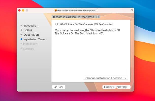Click the lock icon in title bar
155x101 pixels.
click(x=132, y=10)
